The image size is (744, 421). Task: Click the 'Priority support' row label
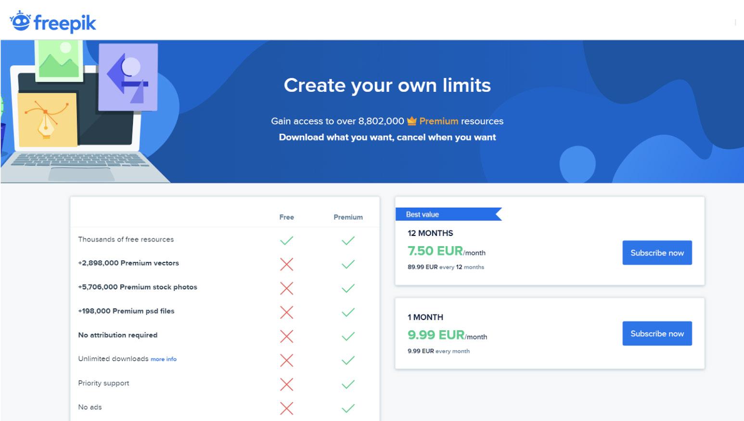tap(103, 383)
